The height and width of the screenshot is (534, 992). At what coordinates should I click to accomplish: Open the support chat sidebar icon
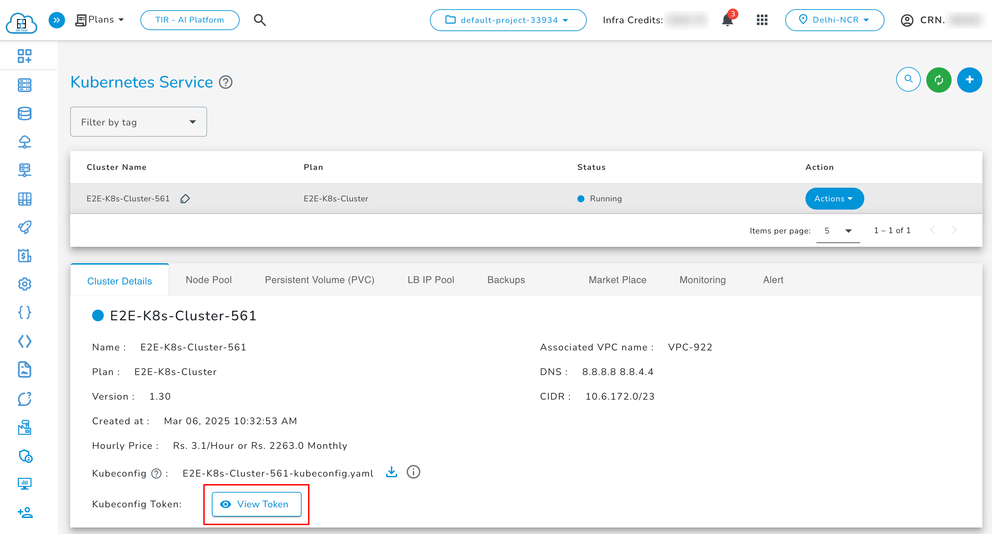tap(25, 399)
